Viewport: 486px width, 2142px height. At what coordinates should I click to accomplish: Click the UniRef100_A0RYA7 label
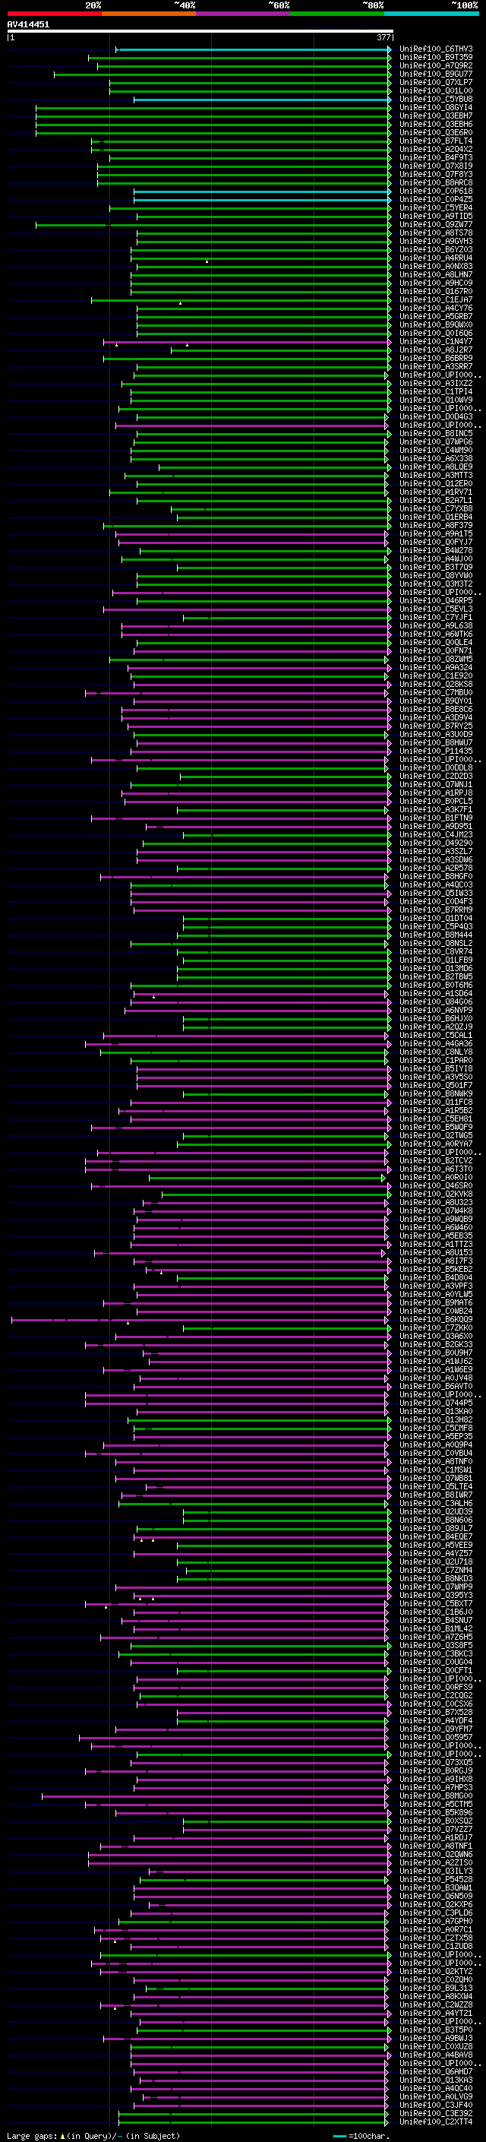436,1144
